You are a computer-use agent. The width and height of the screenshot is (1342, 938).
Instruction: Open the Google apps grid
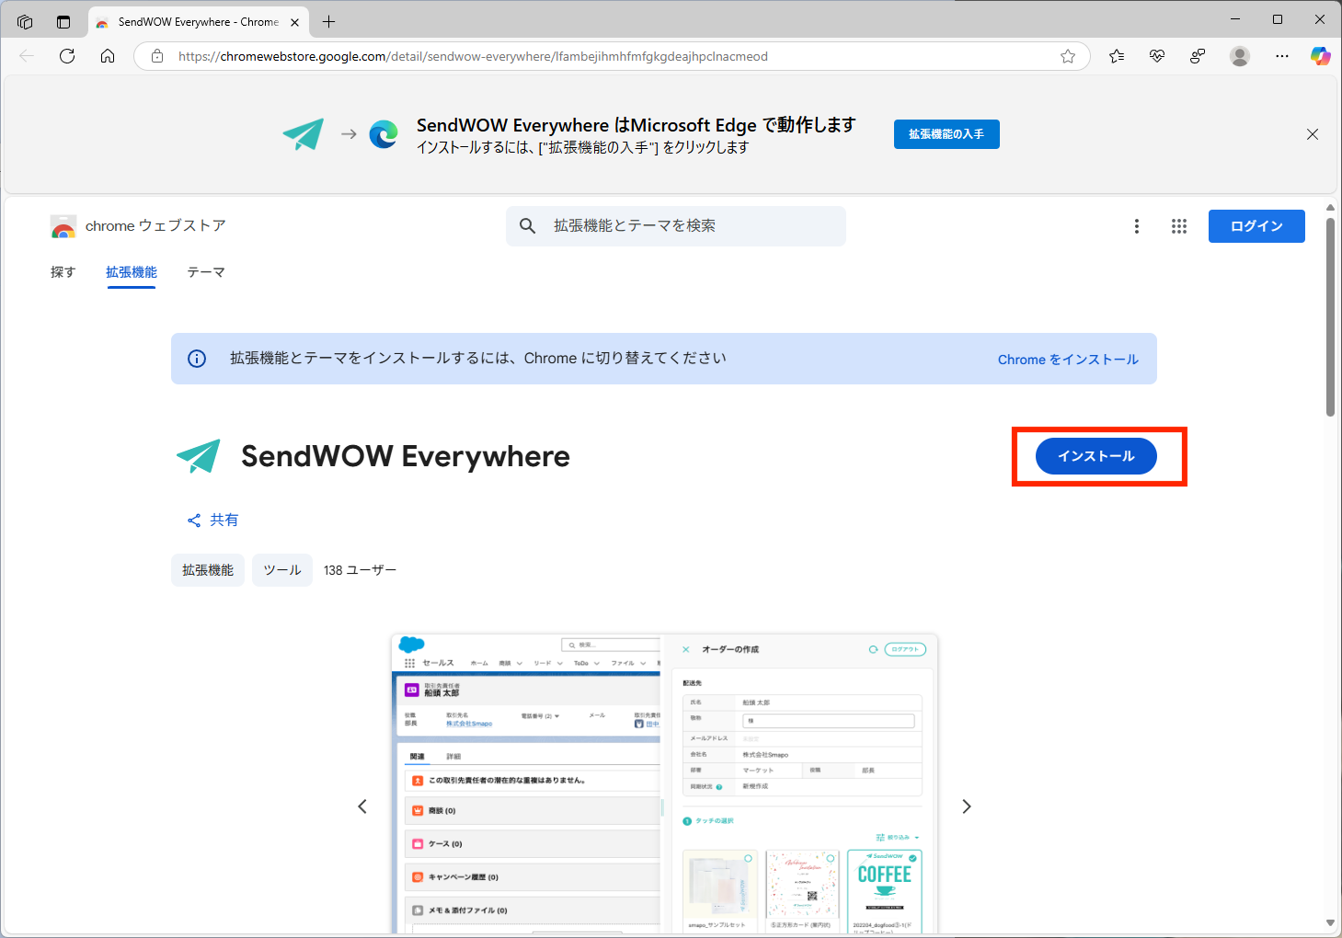pyautogui.click(x=1179, y=226)
